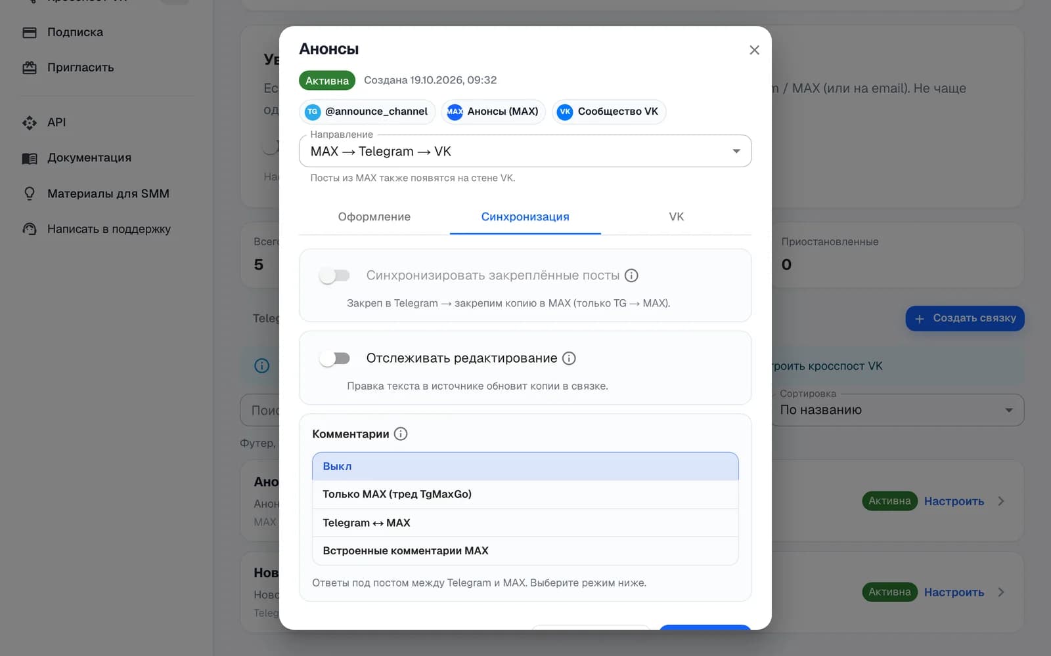Select the Telegram ↔ MAX comments option
The width and height of the screenshot is (1051, 656).
click(x=525, y=523)
